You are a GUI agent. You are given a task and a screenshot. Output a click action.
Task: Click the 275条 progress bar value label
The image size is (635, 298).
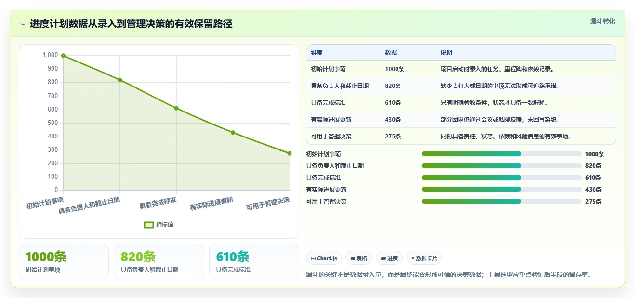coord(594,202)
